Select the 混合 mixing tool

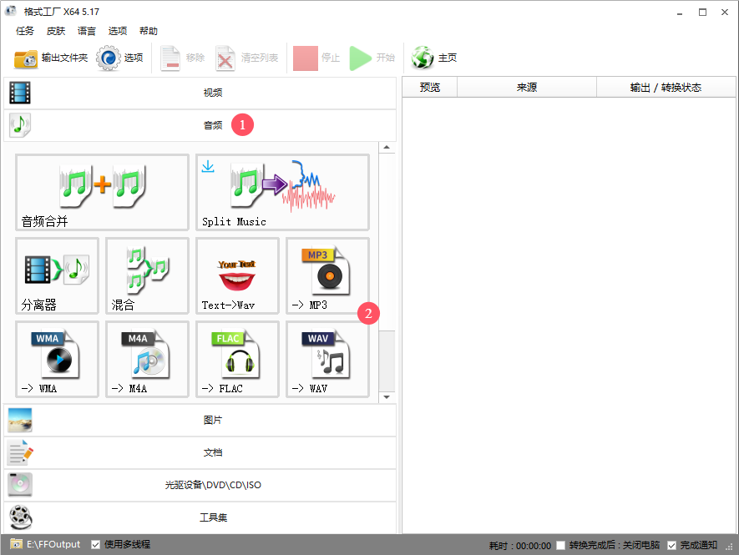click(147, 275)
